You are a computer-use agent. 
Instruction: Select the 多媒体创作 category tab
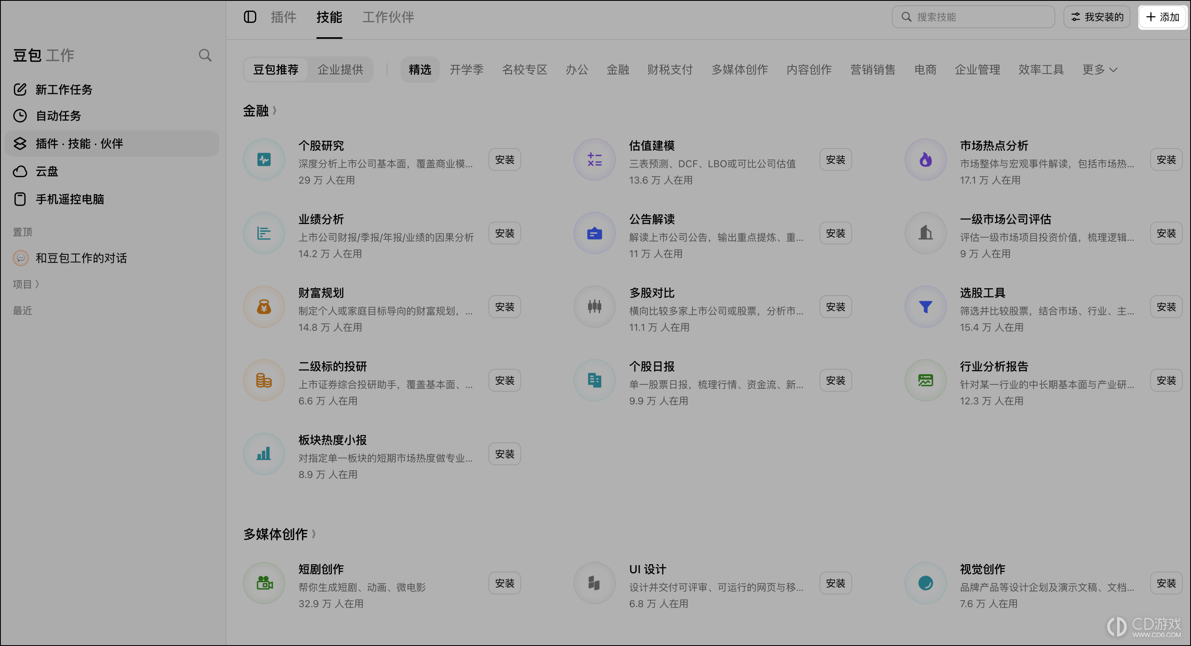click(739, 70)
